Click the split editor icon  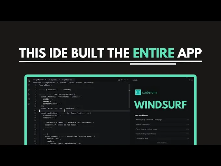(119, 80)
